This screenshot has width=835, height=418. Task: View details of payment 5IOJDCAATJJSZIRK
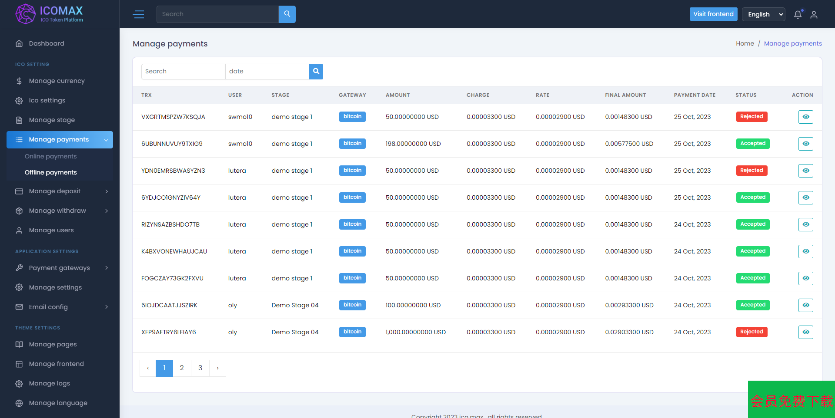click(x=806, y=305)
